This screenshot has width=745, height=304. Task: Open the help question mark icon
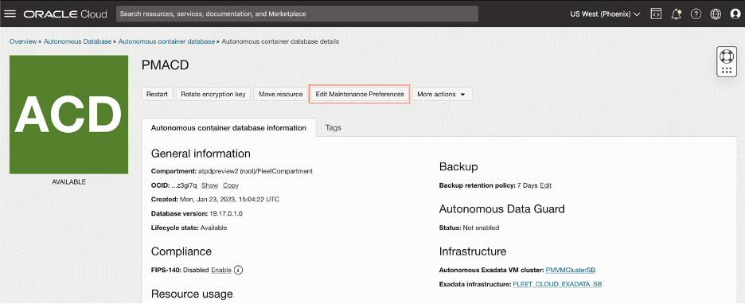pos(696,14)
